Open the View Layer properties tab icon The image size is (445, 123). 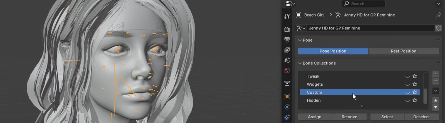(287, 50)
